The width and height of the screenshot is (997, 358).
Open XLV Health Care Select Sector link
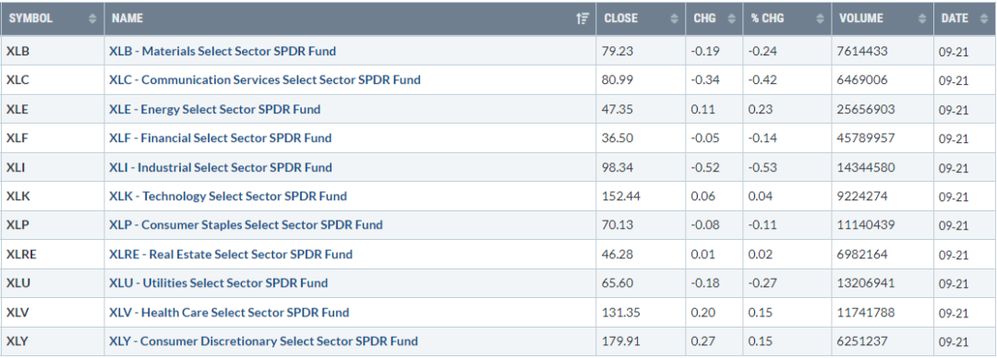click(229, 312)
